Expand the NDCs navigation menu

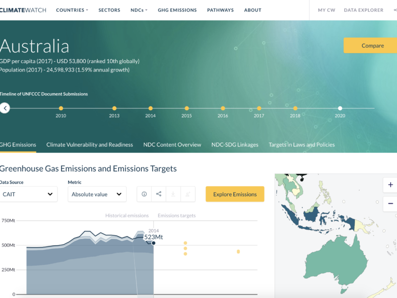click(x=139, y=10)
